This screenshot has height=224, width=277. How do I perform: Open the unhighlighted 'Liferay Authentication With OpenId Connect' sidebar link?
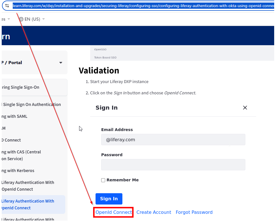pyautogui.click(x=28, y=186)
